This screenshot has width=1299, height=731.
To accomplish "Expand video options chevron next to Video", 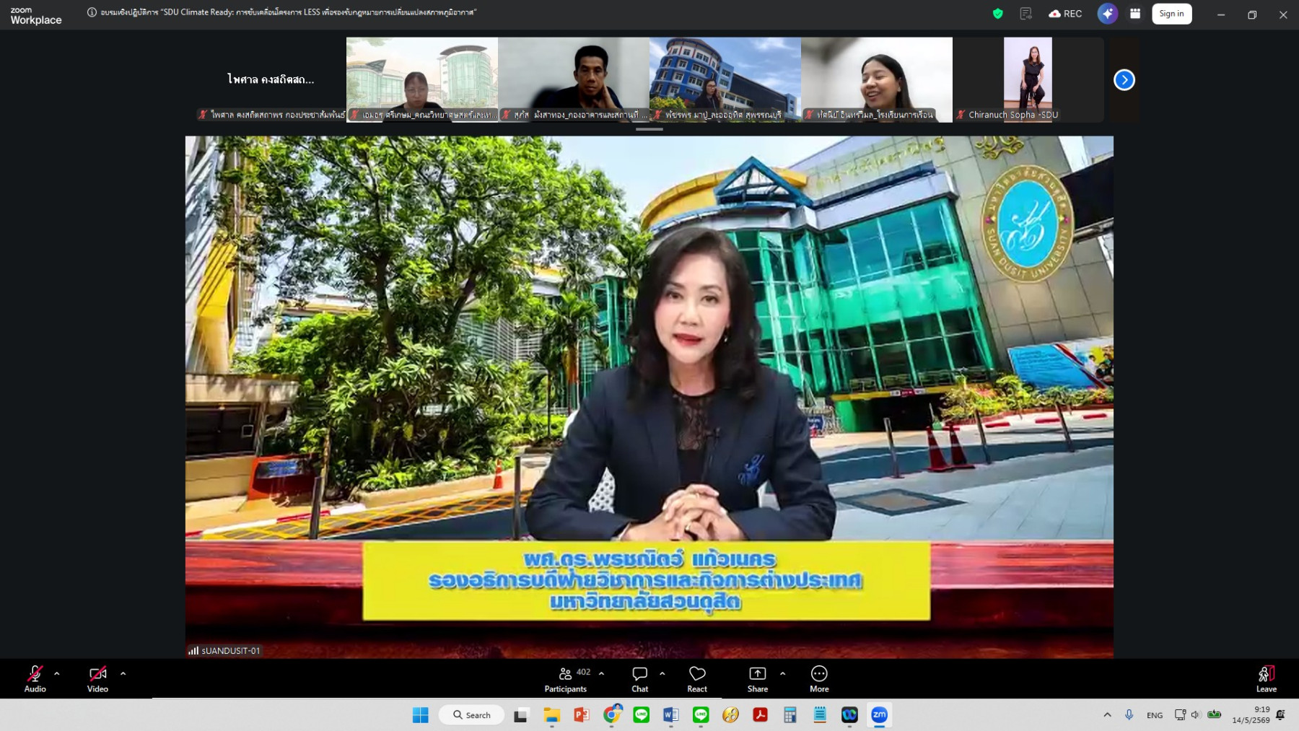I will pos(123,673).
